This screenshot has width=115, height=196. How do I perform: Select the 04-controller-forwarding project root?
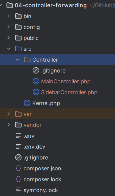pyautogui.click(x=51, y=5)
